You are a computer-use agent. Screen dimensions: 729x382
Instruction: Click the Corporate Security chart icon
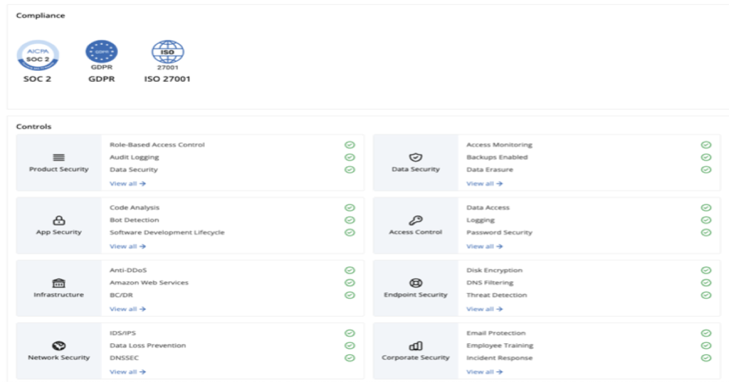(416, 346)
